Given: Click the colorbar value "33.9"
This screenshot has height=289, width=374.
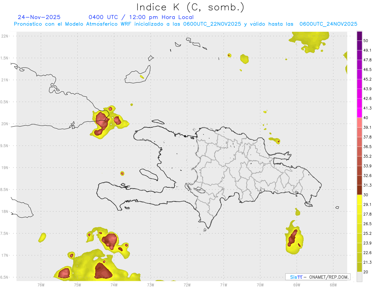Looking at the screenshot, I should [x=367, y=166].
